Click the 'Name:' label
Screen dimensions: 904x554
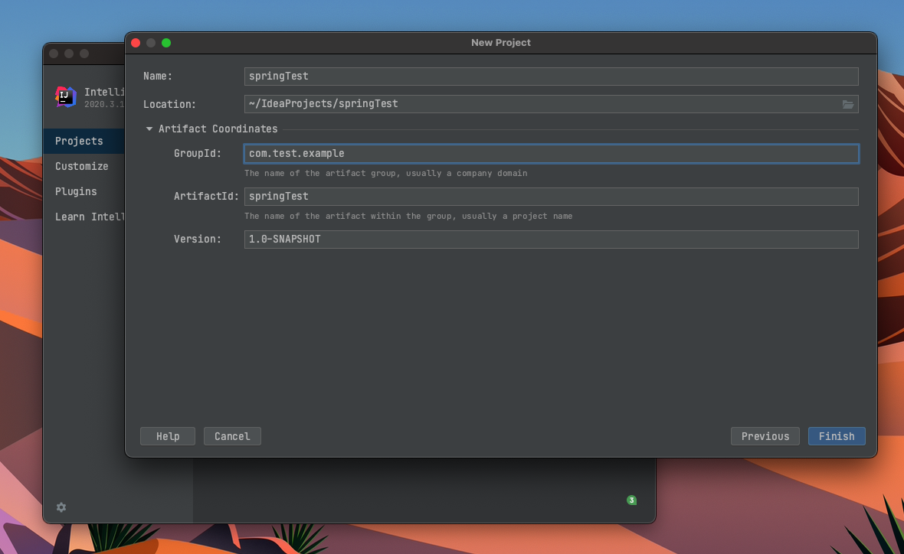click(x=158, y=76)
